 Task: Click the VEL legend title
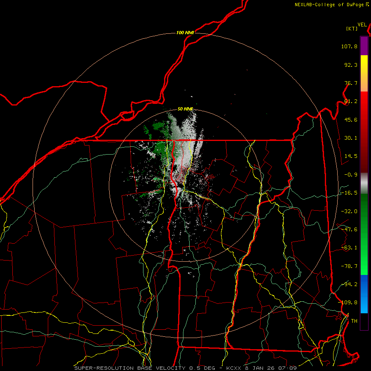pos(362,25)
